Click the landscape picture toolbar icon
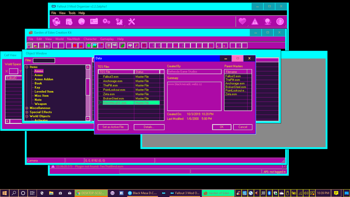350x197 pixels. 95,45
